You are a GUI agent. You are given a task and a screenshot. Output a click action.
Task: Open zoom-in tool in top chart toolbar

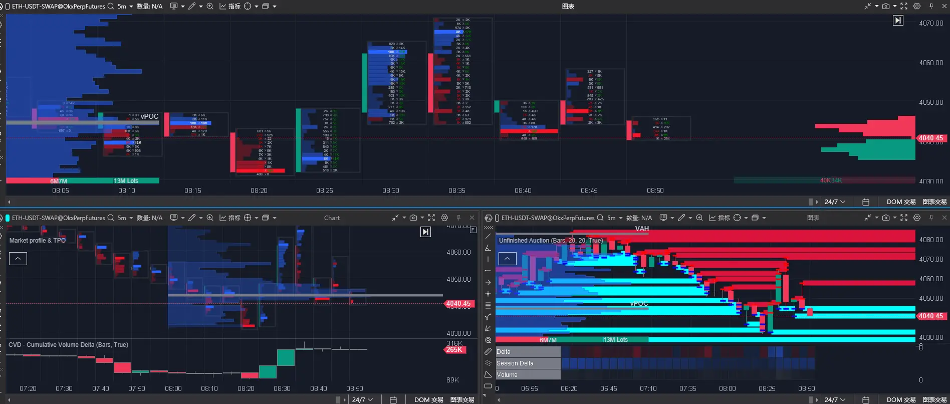tap(210, 7)
